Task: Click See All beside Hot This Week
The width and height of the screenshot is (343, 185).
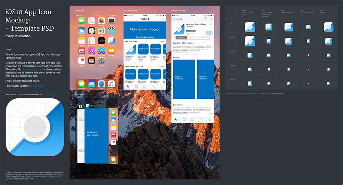Action: tap(163, 42)
